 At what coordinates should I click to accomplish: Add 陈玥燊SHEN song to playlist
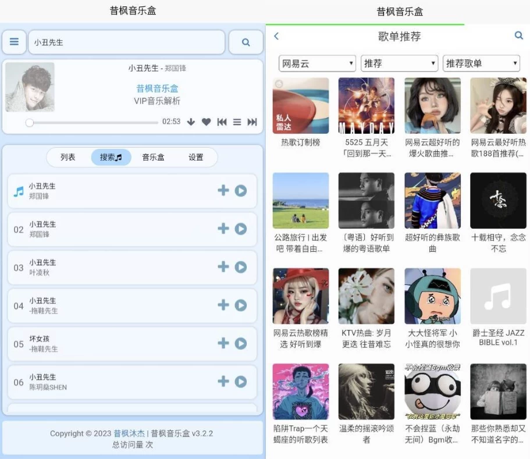tap(223, 382)
